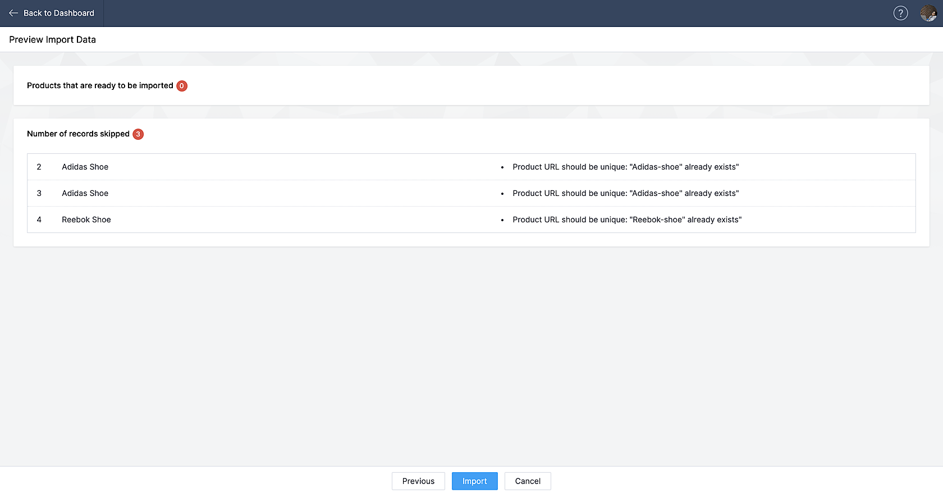Screen dimensions: 943x493
Task: Click the Reebok-shoe URL already exists error
Action: coord(627,220)
